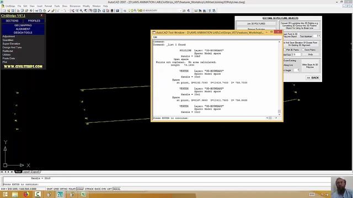This screenshot has height=198, width=353.
Task: Click the Undo arrow icon
Action: coord(58,10)
